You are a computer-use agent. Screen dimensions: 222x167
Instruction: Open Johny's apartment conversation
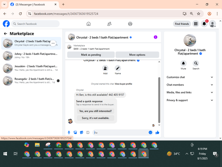pos(31,56)
